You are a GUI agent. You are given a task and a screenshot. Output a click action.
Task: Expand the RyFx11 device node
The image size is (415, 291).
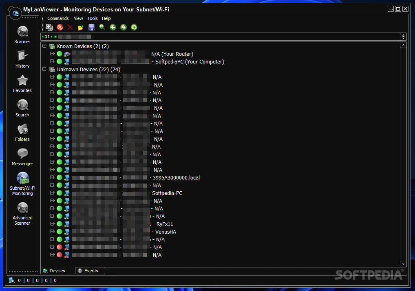click(x=52, y=224)
